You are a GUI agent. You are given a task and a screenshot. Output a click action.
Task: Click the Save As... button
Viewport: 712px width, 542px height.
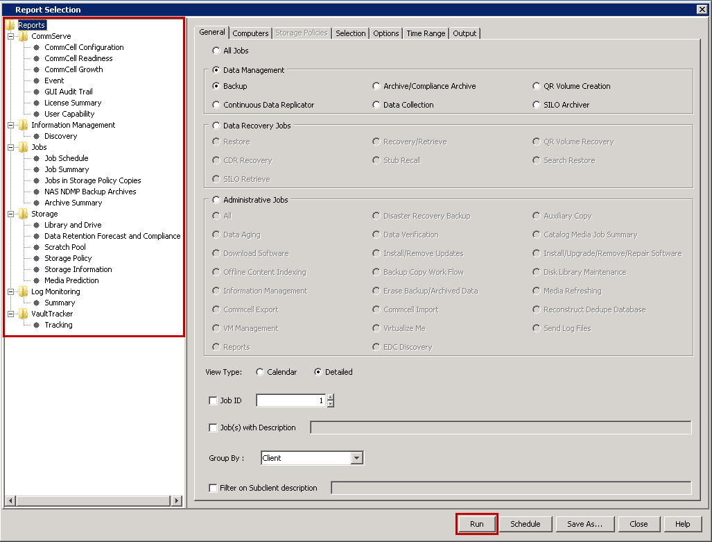tap(585, 524)
